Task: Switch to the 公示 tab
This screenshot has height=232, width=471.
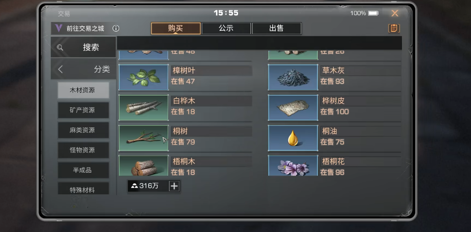Action: pyautogui.click(x=226, y=28)
